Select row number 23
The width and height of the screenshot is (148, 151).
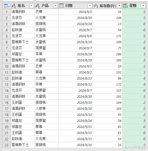click(x=7, y=145)
